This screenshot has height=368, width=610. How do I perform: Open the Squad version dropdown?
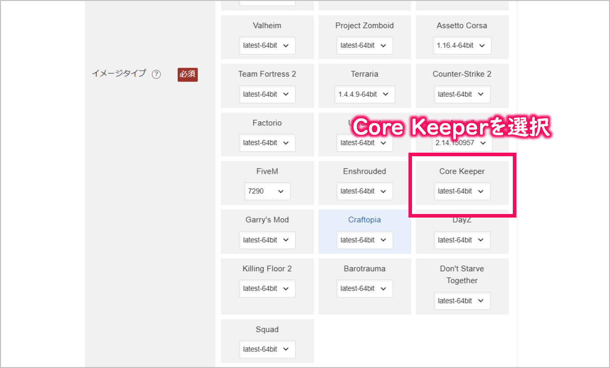click(267, 349)
